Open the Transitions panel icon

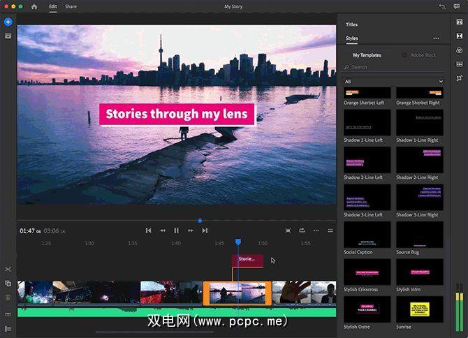460,36
